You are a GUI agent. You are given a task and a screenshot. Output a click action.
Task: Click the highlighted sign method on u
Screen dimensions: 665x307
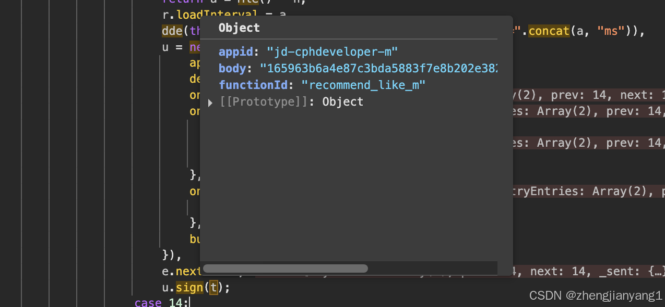[x=189, y=287]
